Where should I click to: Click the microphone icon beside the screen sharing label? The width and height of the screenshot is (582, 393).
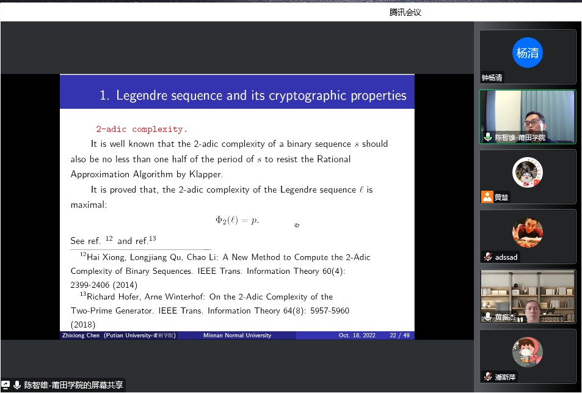coord(16,385)
